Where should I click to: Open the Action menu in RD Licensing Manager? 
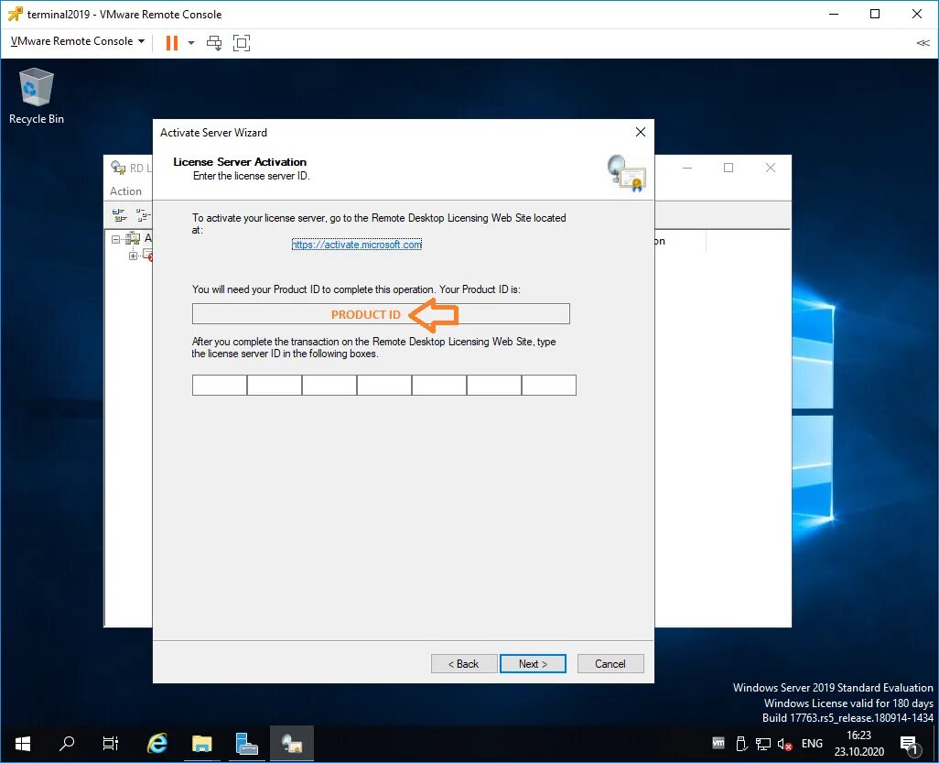coord(125,191)
